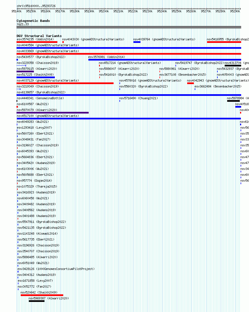Click nsv3405420 (Audano2019) label
This screenshot has height=312, width=249.
[x=36, y=163]
